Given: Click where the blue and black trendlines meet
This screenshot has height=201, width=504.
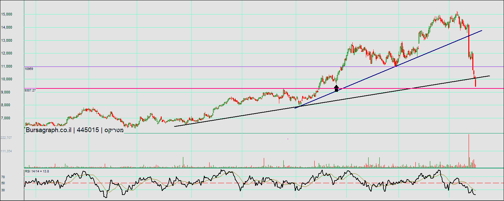Looking at the screenshot, I should pyautogui.click(x=296, y=107).
